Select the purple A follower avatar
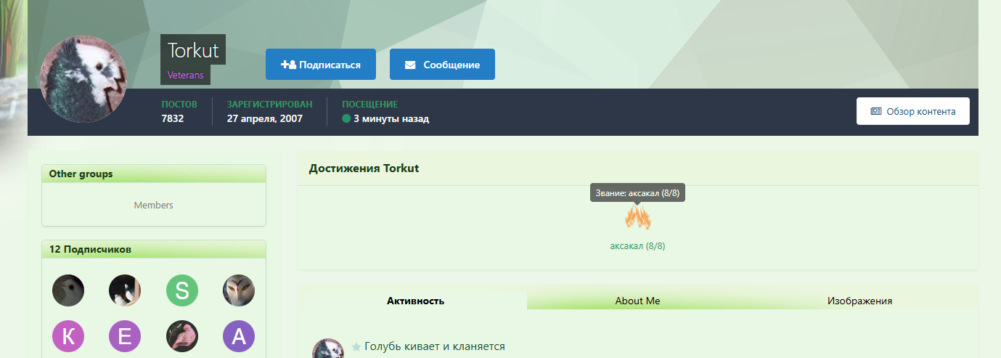 click(x=239, y=336)
